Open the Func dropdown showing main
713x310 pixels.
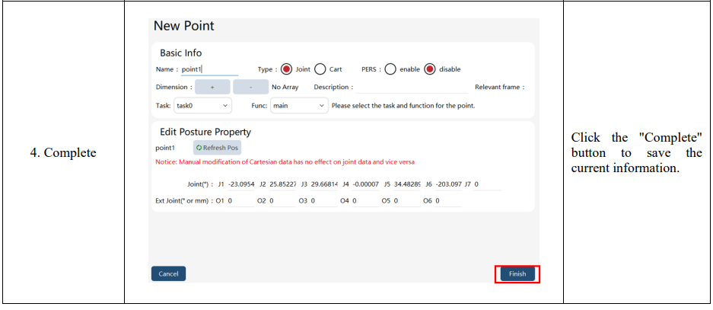299,106
